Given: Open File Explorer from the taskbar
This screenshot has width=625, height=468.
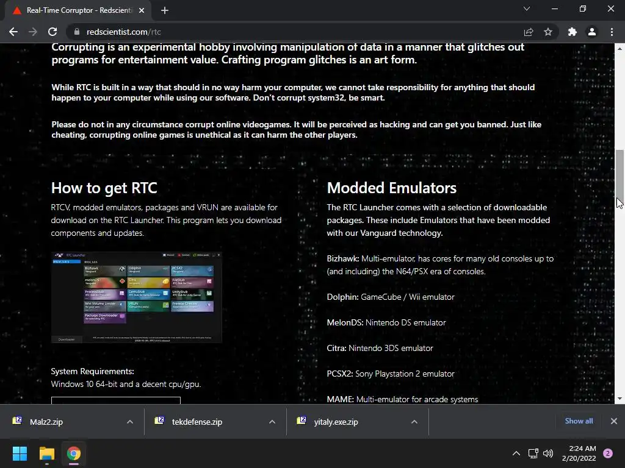Looking at the screenshot, I should pyautogui.click(x=46, y=453).
